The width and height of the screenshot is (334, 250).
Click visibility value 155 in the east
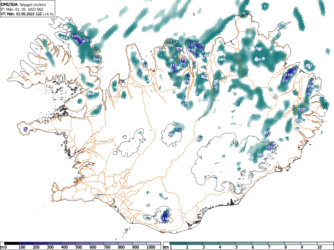pos(289,75)
